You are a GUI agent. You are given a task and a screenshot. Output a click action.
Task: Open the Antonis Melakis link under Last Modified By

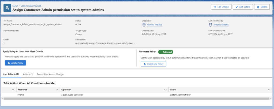pos(221,25)
